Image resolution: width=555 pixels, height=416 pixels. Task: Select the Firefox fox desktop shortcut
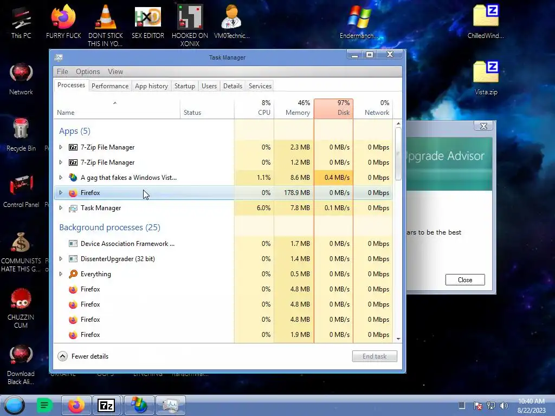pyautogui.click(x=63, y=22)
